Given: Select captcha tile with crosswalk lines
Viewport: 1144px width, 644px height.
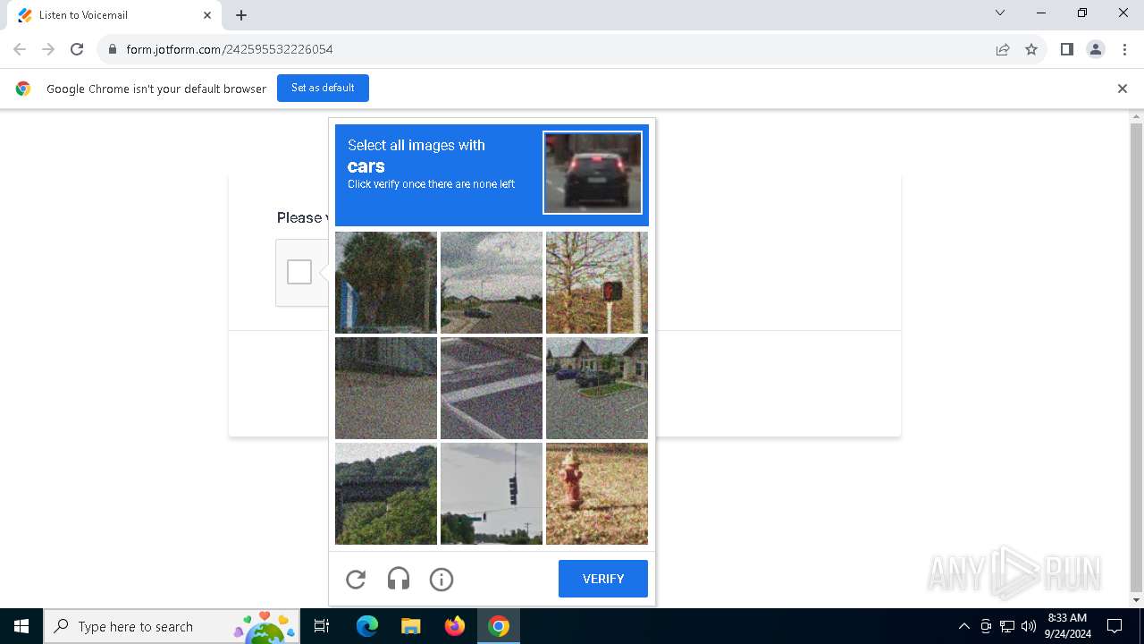Looking at the screenshot, I should [492, 388].
